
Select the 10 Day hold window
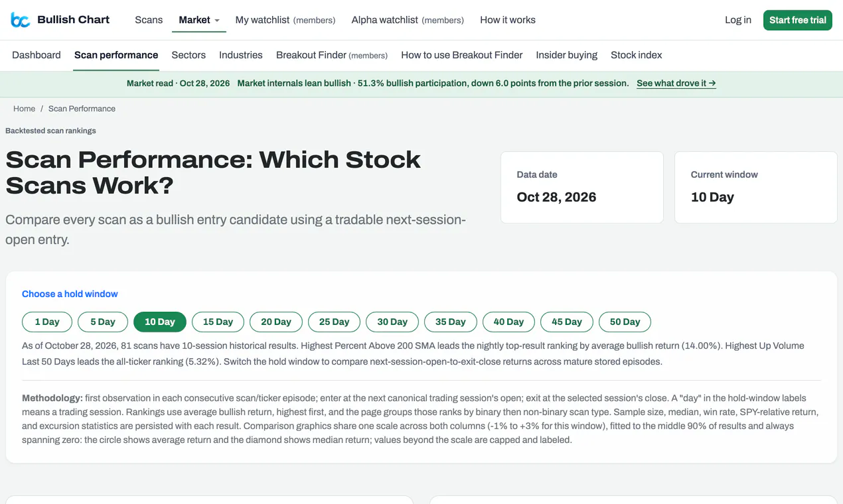click(x=160, y=322)
